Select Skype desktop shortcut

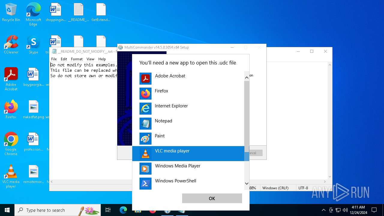[33, 45]
